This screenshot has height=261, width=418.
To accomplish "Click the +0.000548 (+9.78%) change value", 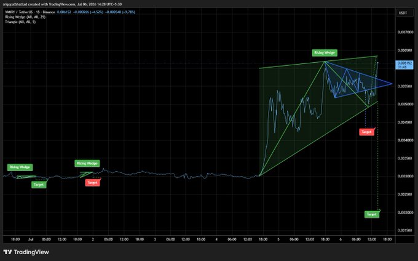I will [120, 12].
